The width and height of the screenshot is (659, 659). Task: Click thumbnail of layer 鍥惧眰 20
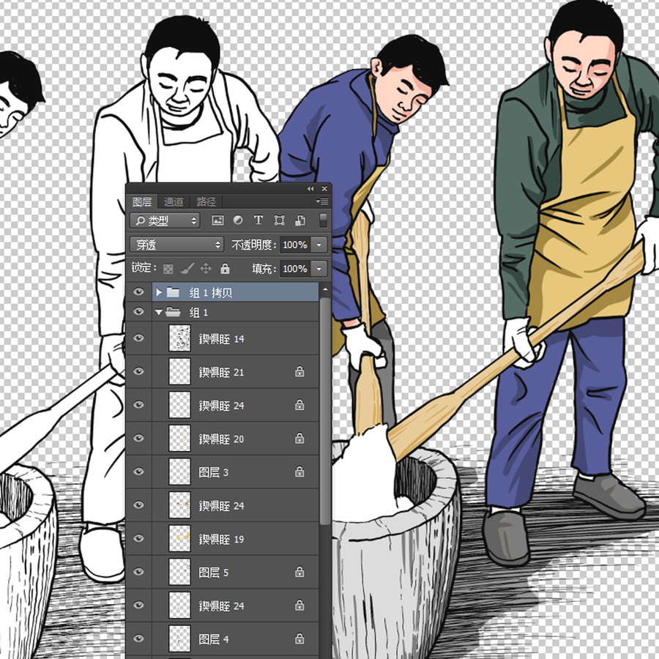click(x=179, y=438)
